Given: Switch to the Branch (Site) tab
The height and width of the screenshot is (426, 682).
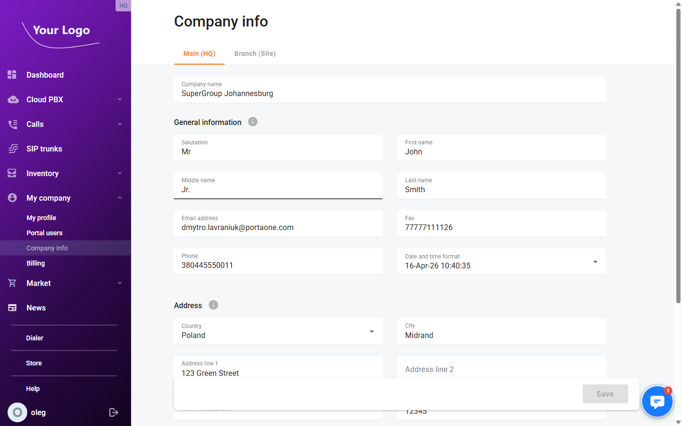Looking at the screenshot, I should 255,53.
